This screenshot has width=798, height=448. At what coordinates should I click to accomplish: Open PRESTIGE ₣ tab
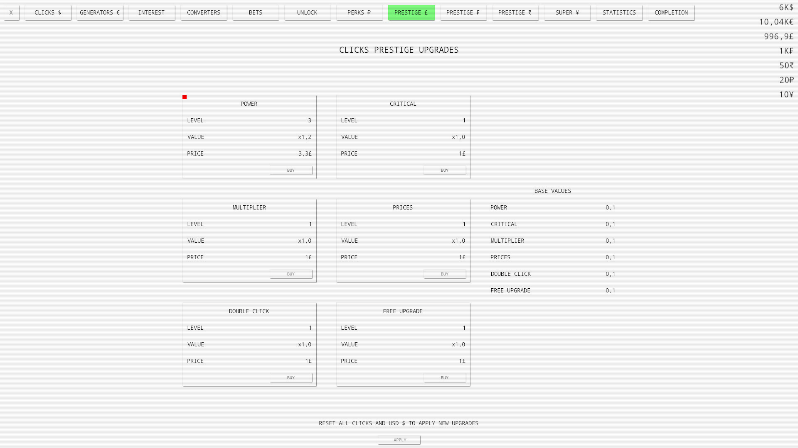(x=463, y=12)
